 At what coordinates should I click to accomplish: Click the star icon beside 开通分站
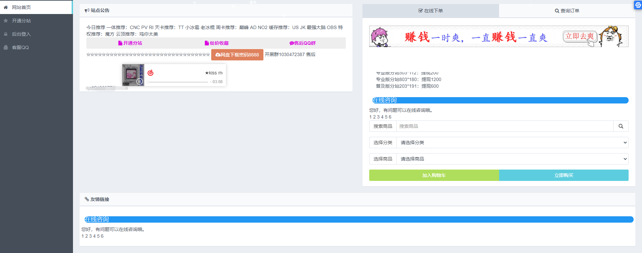pos(6,21)
